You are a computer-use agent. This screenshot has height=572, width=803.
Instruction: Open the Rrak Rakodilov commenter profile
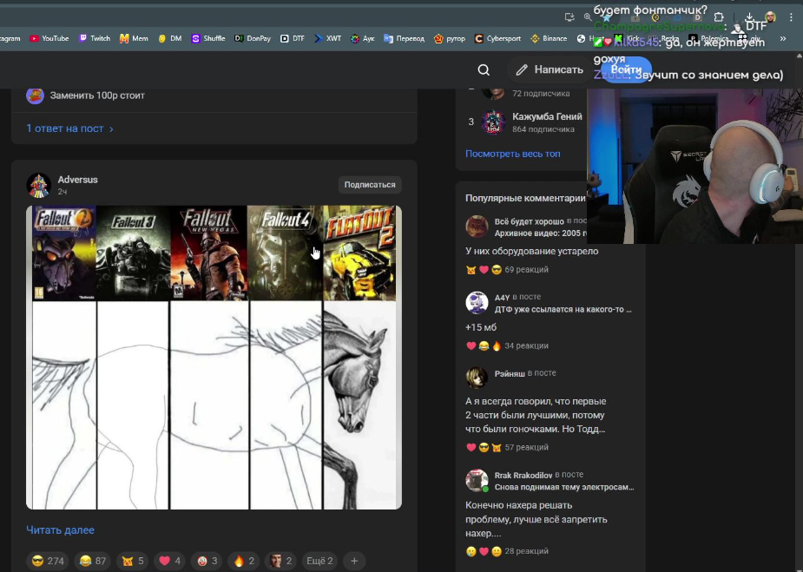click(x=523, y=475)
